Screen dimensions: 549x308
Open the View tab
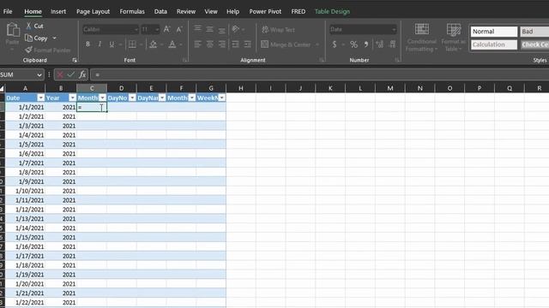click(x=211, y=11)
